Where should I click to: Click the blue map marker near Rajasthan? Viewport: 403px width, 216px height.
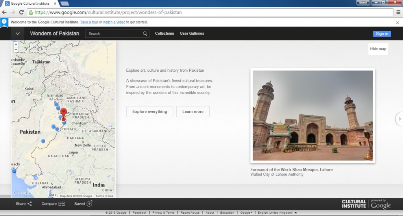(x=43, y=141)
